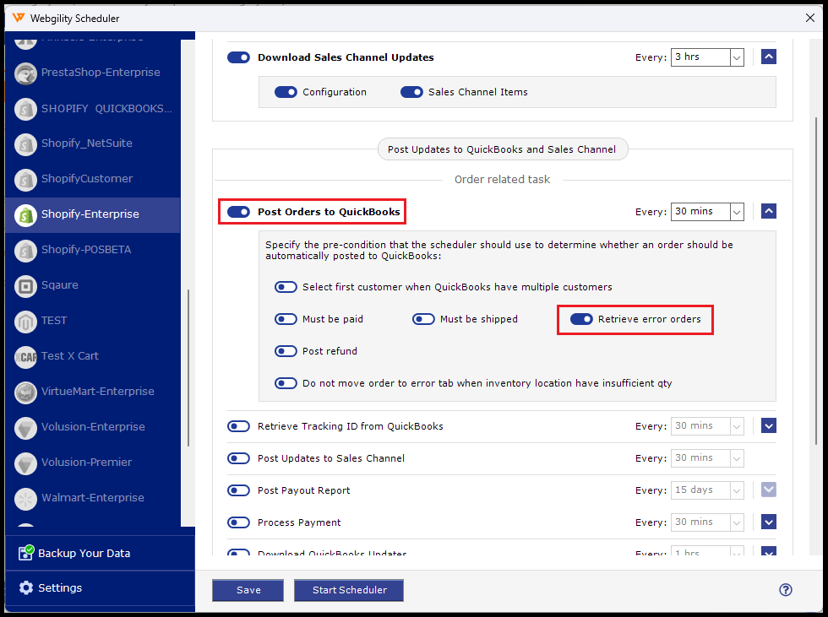Click the Webgility logo in title bar
The image size is (828, 617).
point(19,18)
